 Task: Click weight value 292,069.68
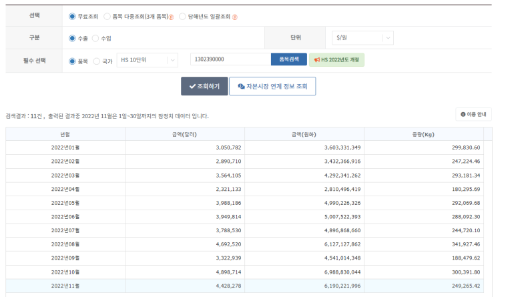466,203
